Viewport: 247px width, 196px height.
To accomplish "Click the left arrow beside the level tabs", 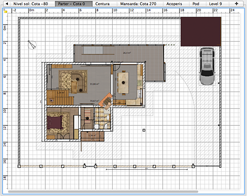I will click(7, 3).
